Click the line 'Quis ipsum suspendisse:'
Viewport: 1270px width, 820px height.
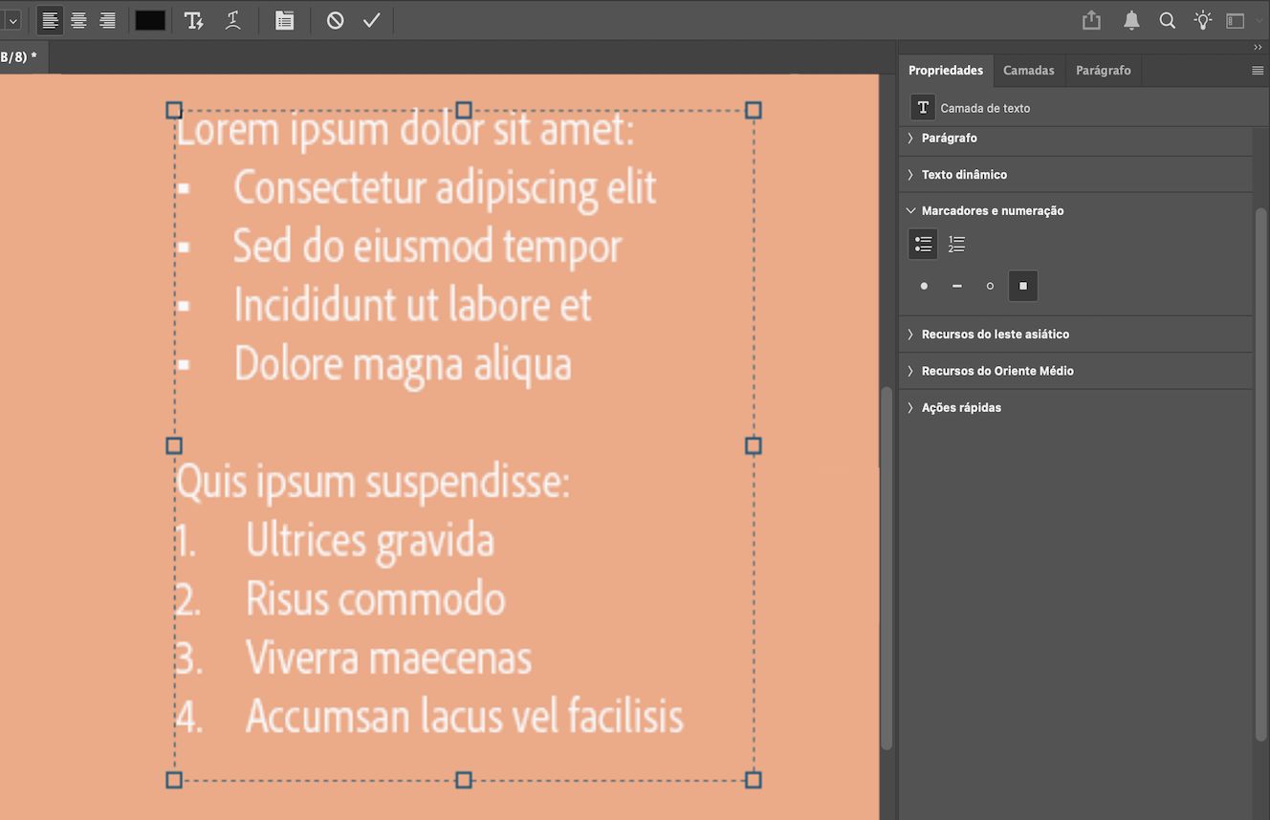(373, 483)
